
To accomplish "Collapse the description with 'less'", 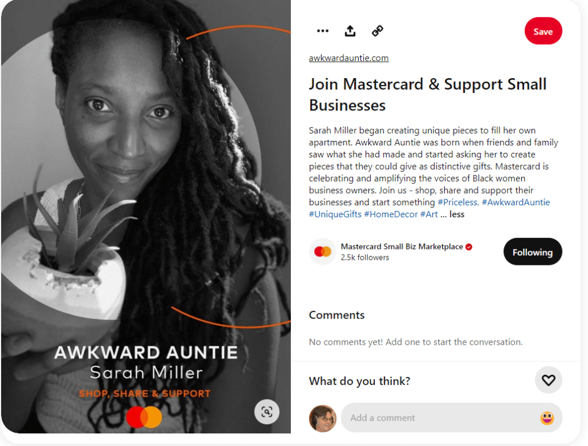I will tap(457, 214).
